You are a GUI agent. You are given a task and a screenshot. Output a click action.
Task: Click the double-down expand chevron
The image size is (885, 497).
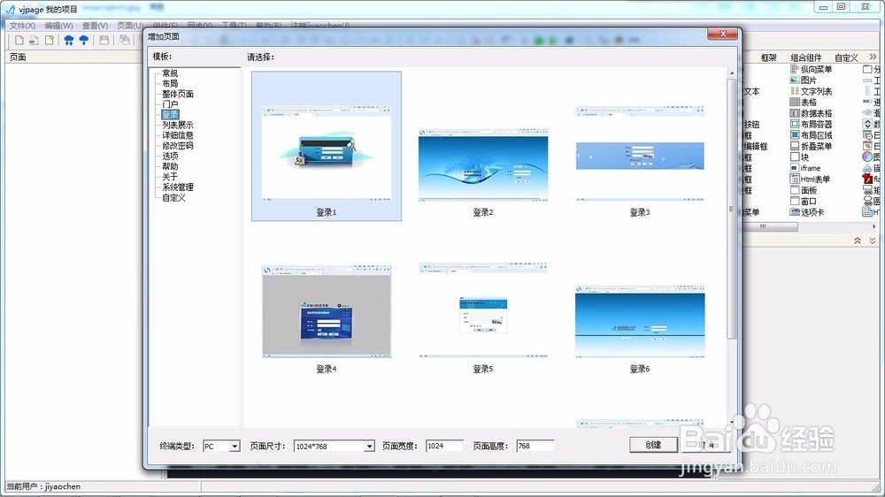[x=872, y=241]
